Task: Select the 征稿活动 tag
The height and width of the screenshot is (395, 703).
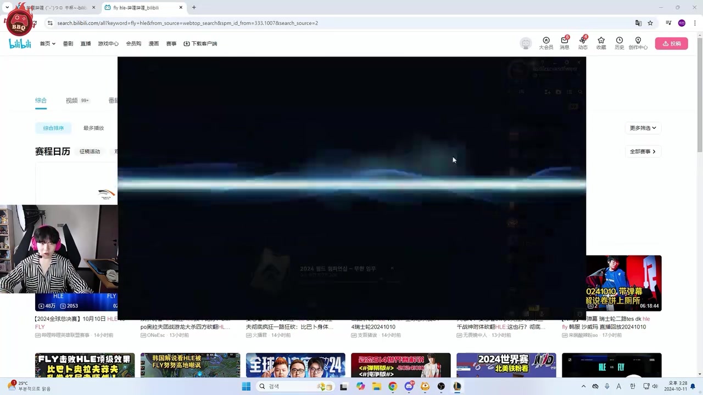Action: (x=90, y=151)
